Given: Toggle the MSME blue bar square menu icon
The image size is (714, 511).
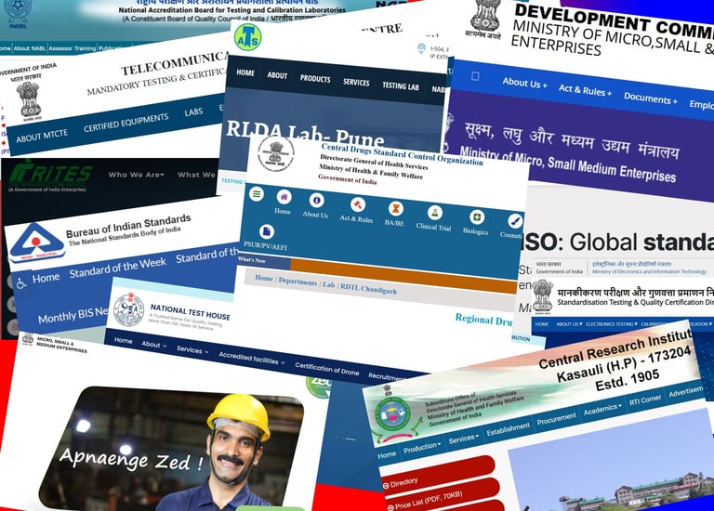Looking at the screenshot, I should point(475,76).
